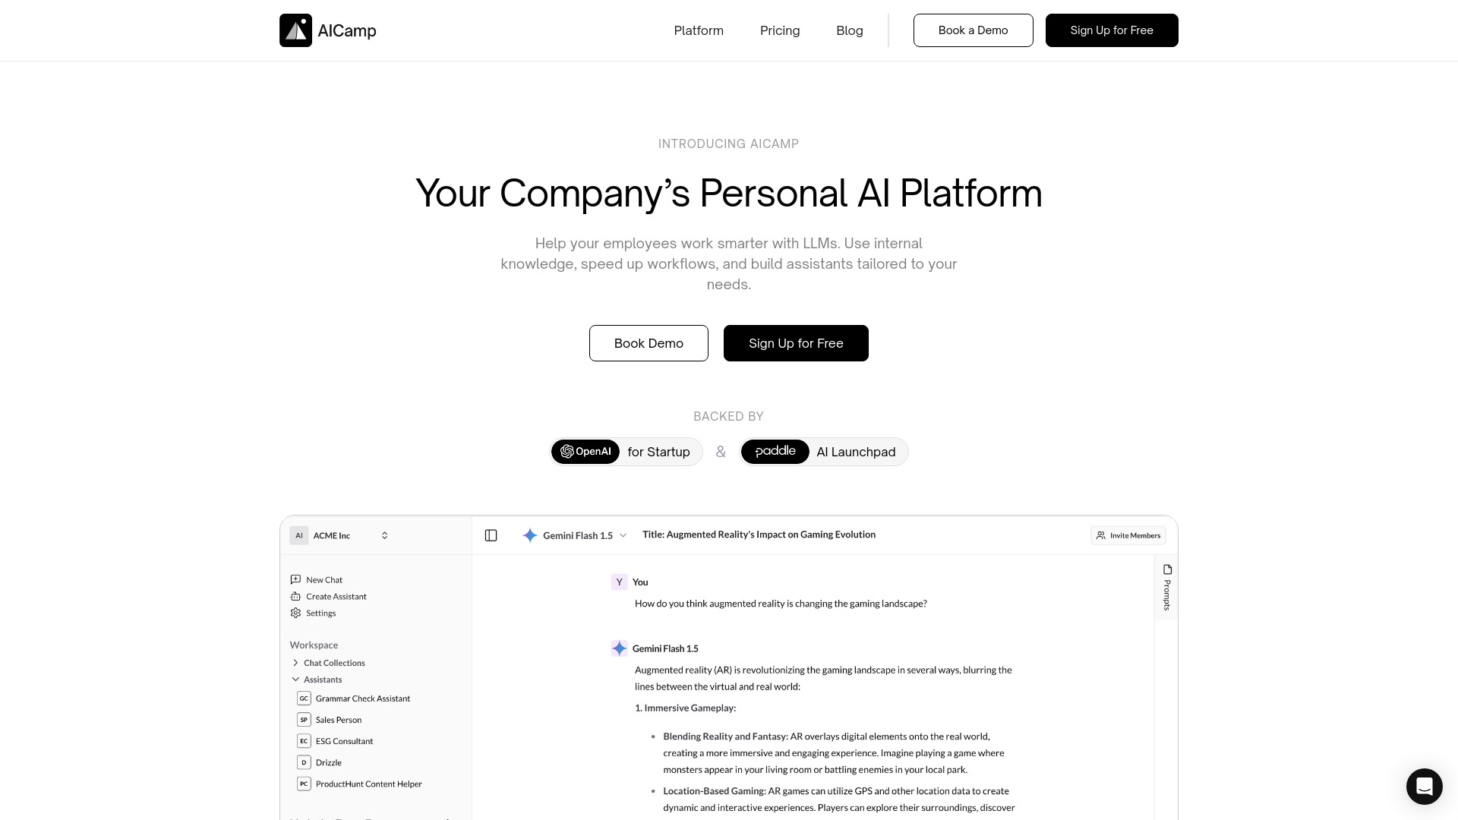Toggle visibility of Workspace section

314,645
